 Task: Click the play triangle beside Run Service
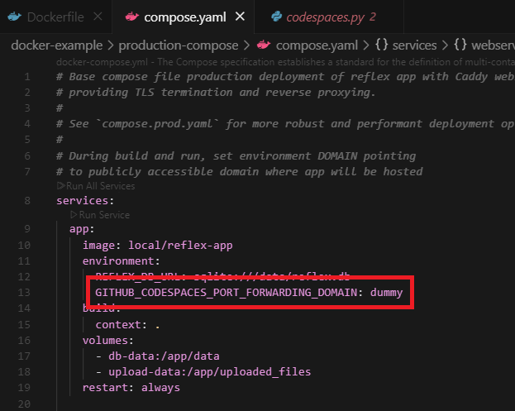74,214
